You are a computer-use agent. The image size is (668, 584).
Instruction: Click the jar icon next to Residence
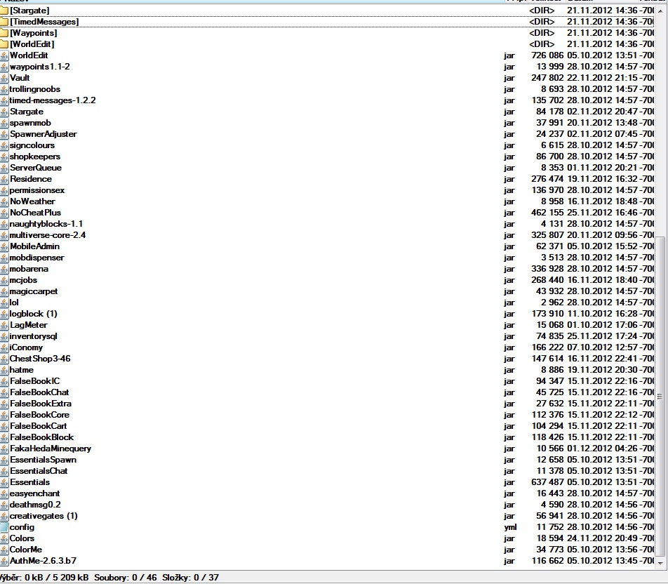tap(4, 179)
